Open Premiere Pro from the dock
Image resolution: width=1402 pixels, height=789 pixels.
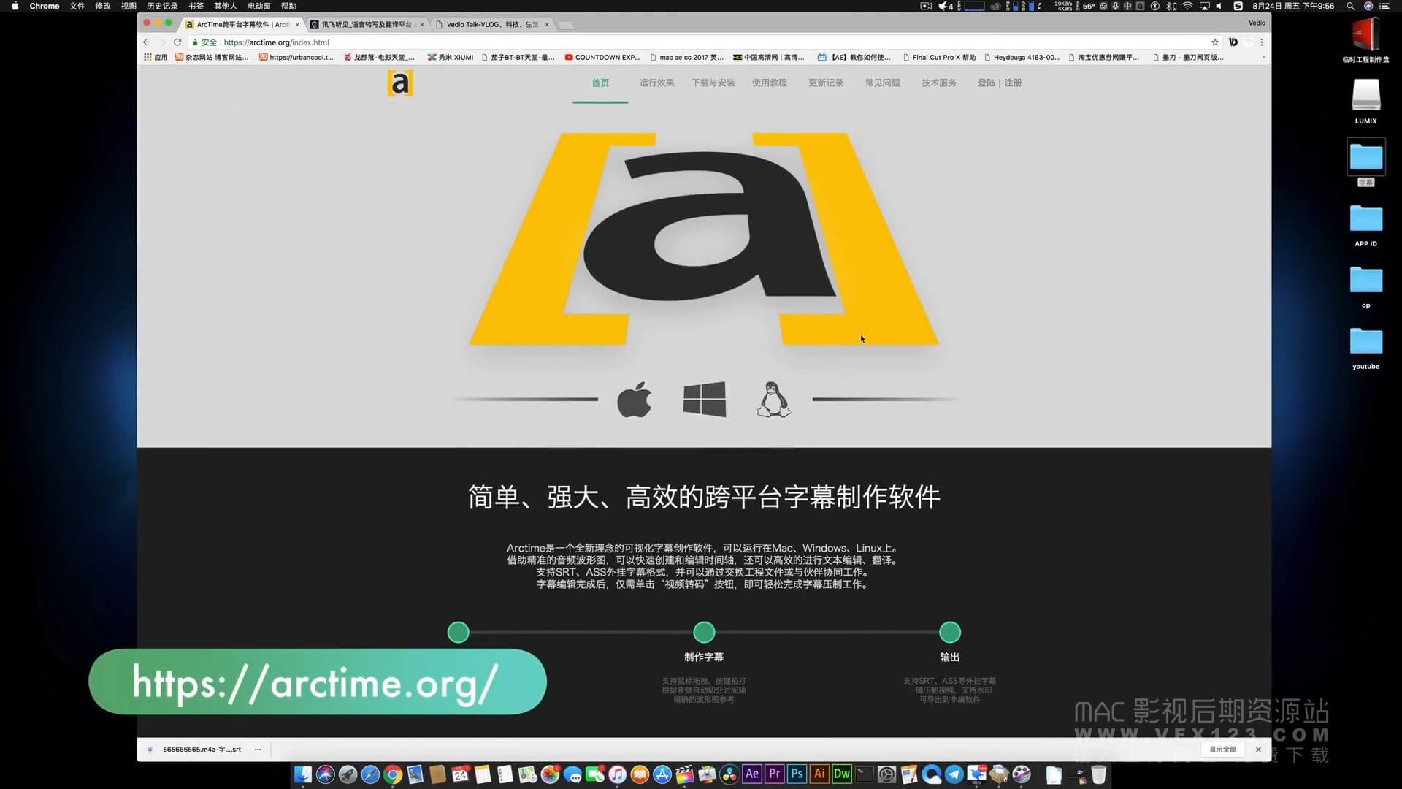pos(775,774)
